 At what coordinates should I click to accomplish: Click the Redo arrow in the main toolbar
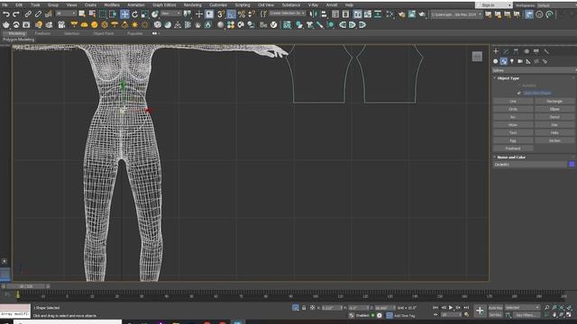(x=16, y=14)
